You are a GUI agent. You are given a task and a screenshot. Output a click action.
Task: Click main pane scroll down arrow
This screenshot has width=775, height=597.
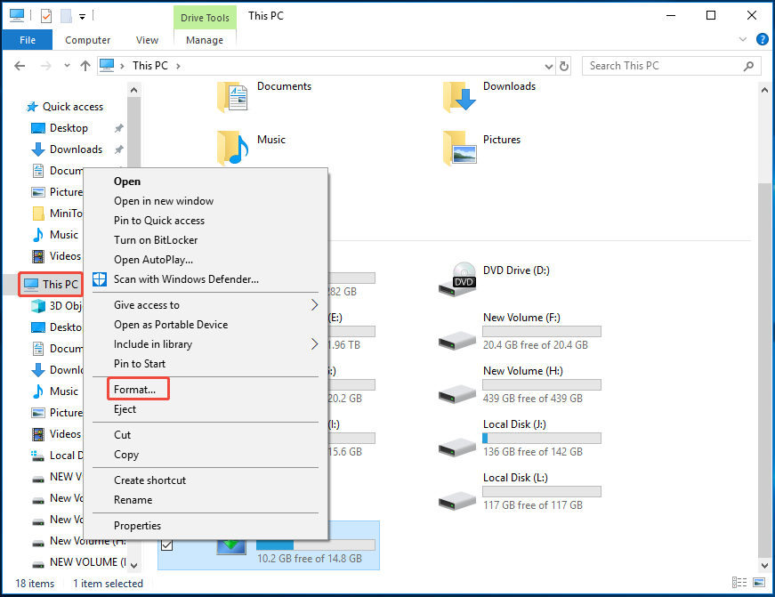(764, 565)
